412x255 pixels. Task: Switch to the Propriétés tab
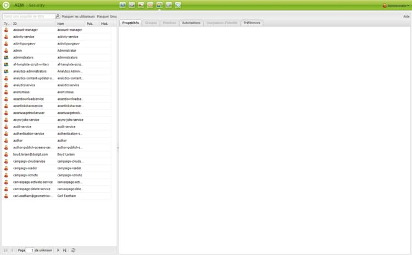click(131, 23)
